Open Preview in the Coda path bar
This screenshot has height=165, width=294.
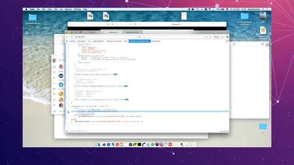(156, 41)
